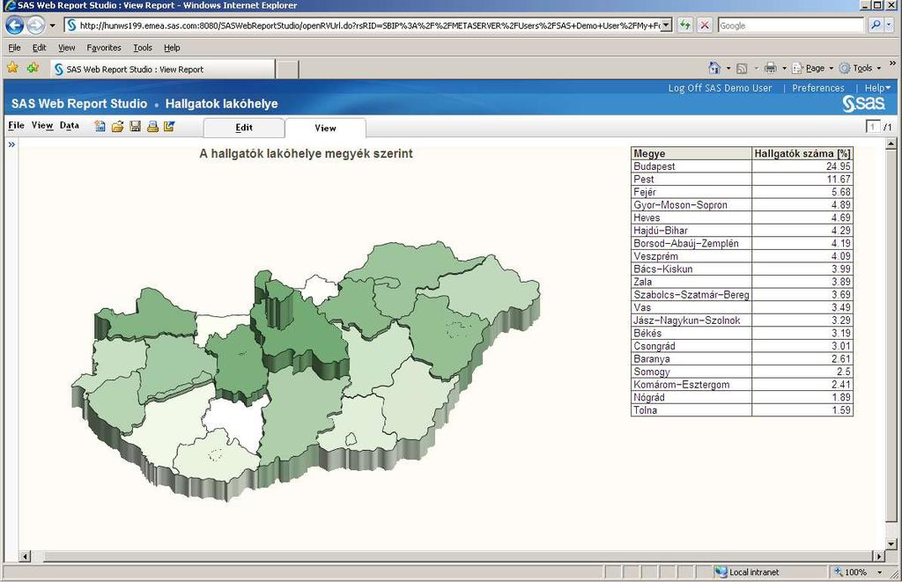The width and height of the screenshot is (902, 582).
Task: Open the browser Tools menu in the menu bar
Action: 143,48
